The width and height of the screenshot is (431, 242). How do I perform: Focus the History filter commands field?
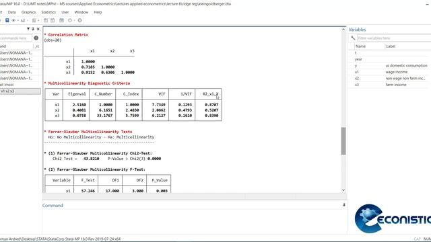coord(15,38)
